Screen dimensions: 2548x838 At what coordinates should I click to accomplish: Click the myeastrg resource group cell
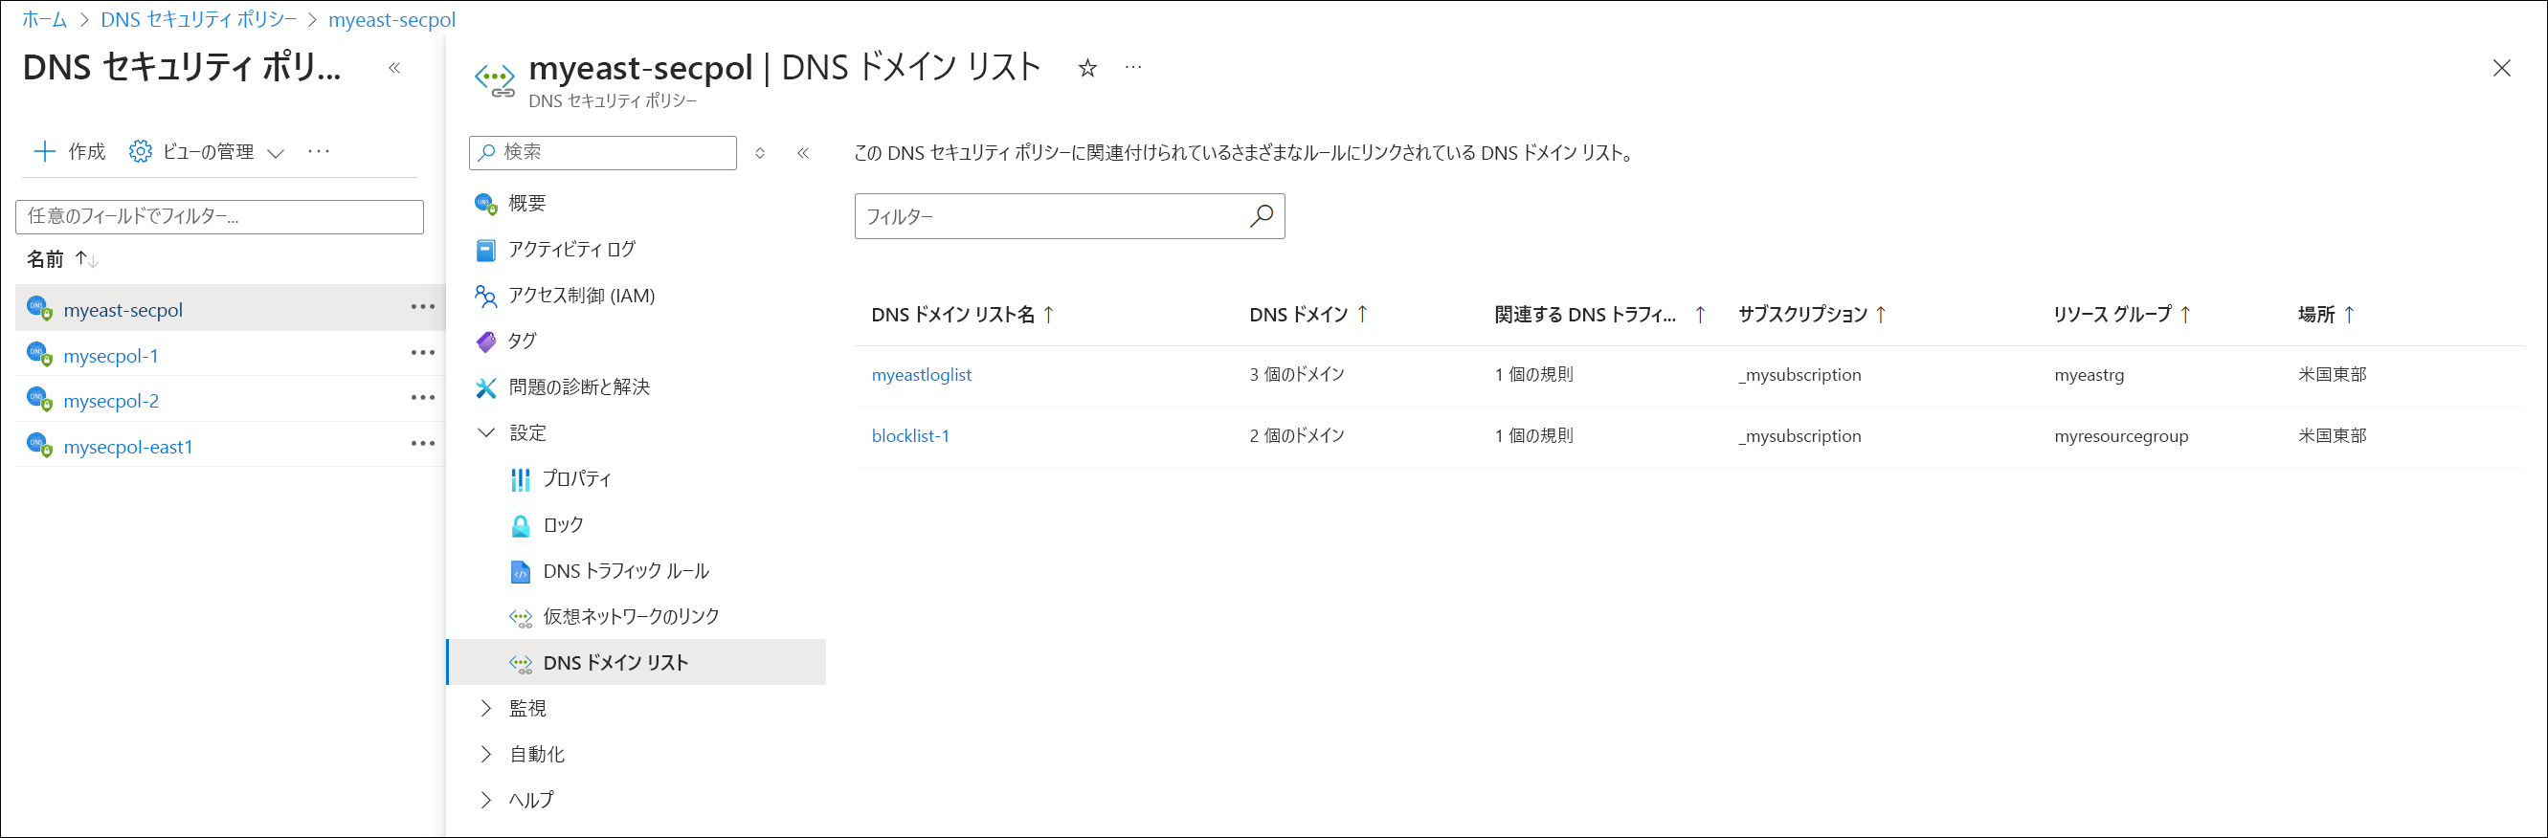2090,375
